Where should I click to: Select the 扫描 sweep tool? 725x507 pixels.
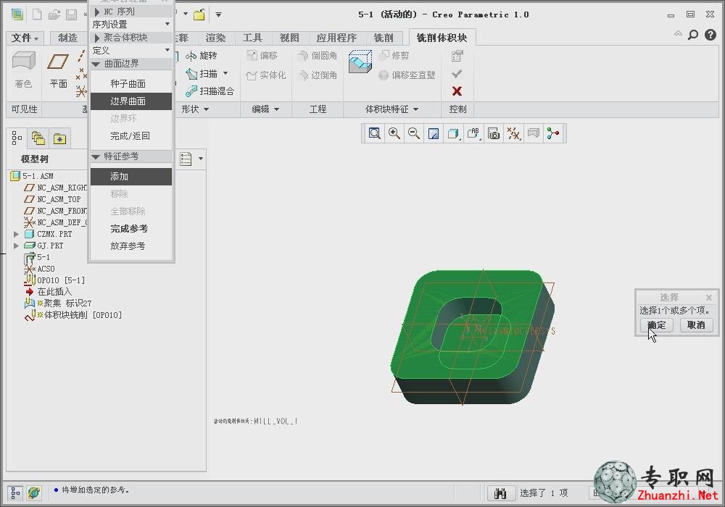pyautogui.click(x=202, y=73)
